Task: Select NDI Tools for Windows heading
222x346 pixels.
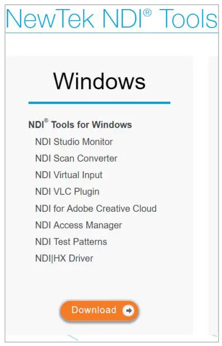Action: coord(80,124)
